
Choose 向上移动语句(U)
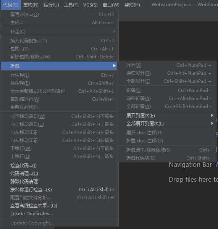coord(59,124)
